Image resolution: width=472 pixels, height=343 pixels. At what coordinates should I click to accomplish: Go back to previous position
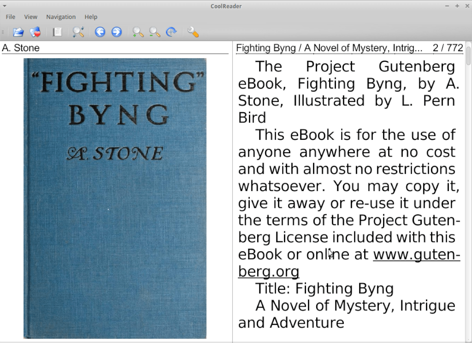[100, 32]
